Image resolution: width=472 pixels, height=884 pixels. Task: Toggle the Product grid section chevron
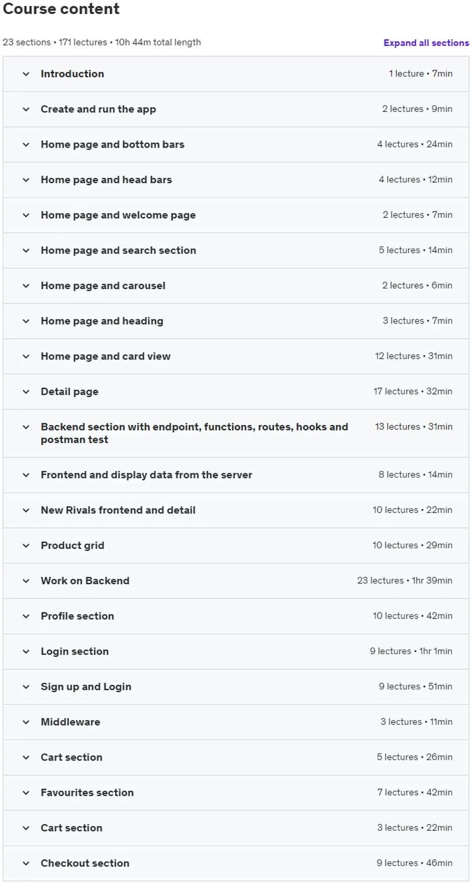point(26,545)
